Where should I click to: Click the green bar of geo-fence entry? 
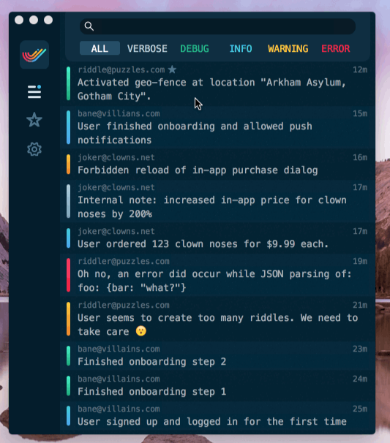coord(69,83)
